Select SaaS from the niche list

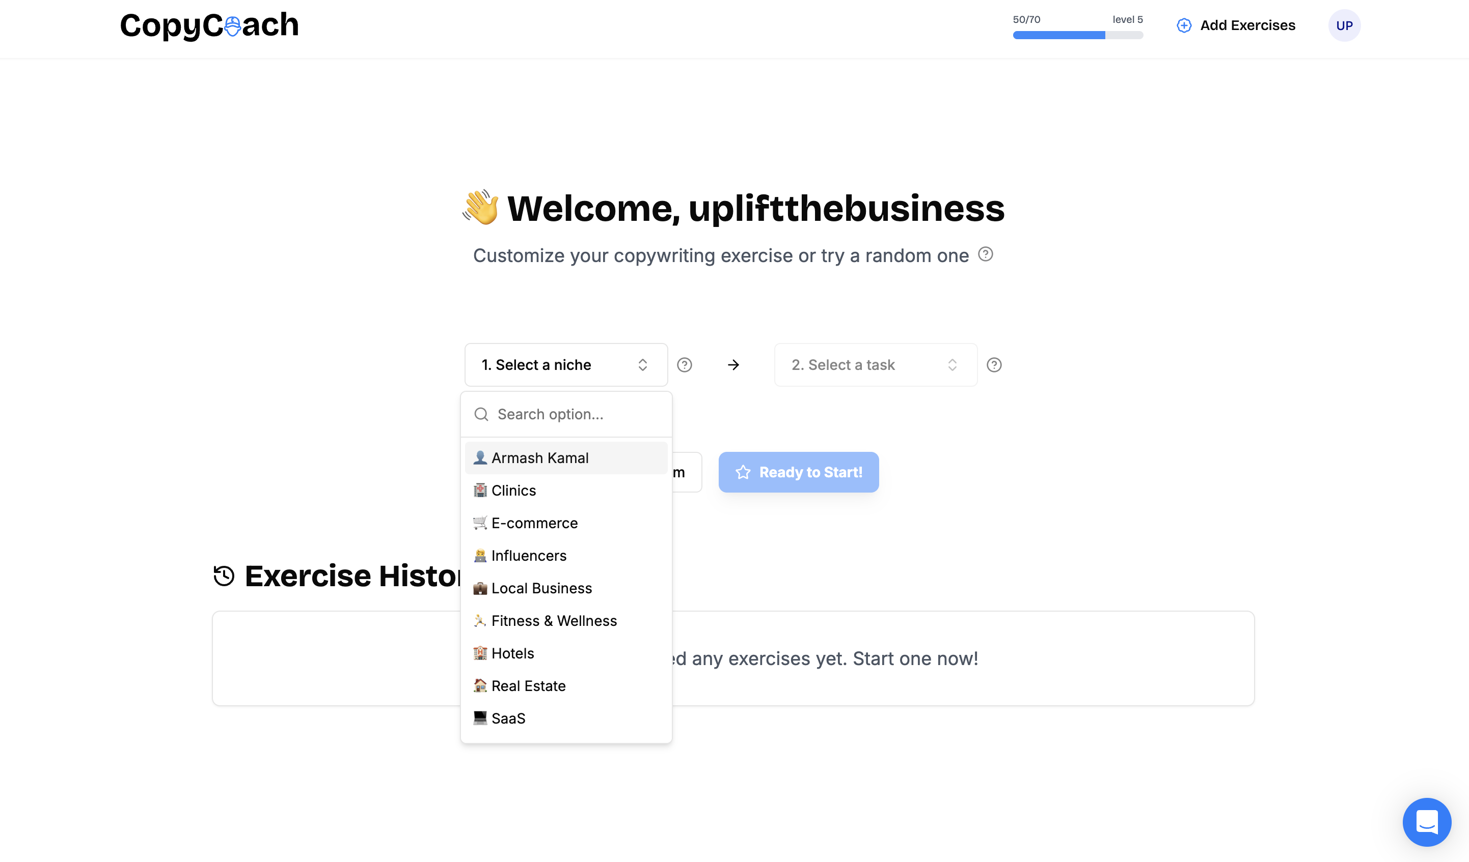[x=566, y=719]
